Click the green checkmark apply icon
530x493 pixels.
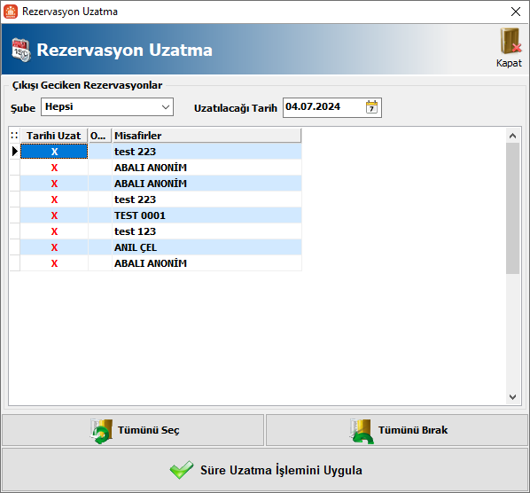[182, 470]
